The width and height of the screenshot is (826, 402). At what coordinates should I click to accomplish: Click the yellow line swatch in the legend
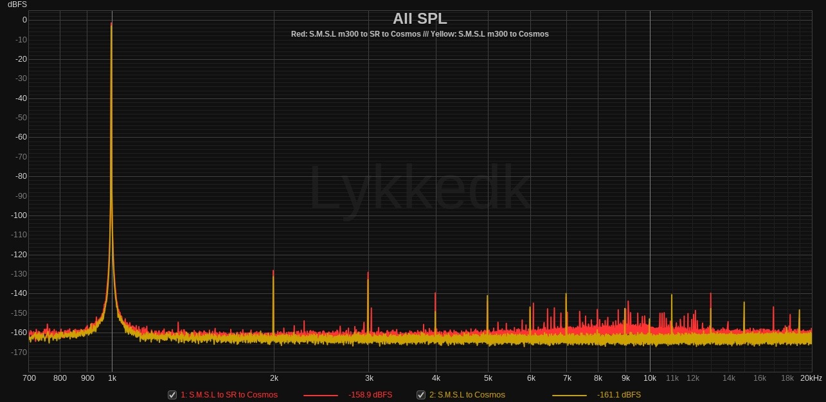coord(570,395)
